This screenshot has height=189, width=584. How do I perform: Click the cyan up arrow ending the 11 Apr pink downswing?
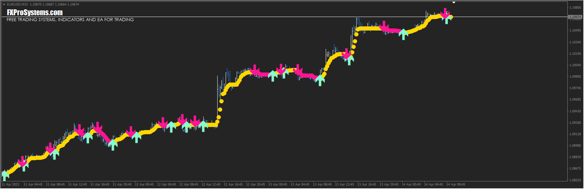pos(112,145)
